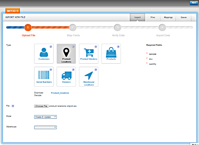Choose the Product Vendors cart icon
199x145 pixels.
[x=89, y=53]
